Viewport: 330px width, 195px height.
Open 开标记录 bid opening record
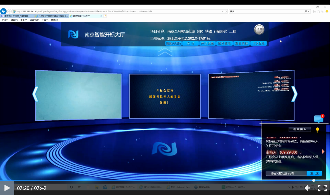207,43
